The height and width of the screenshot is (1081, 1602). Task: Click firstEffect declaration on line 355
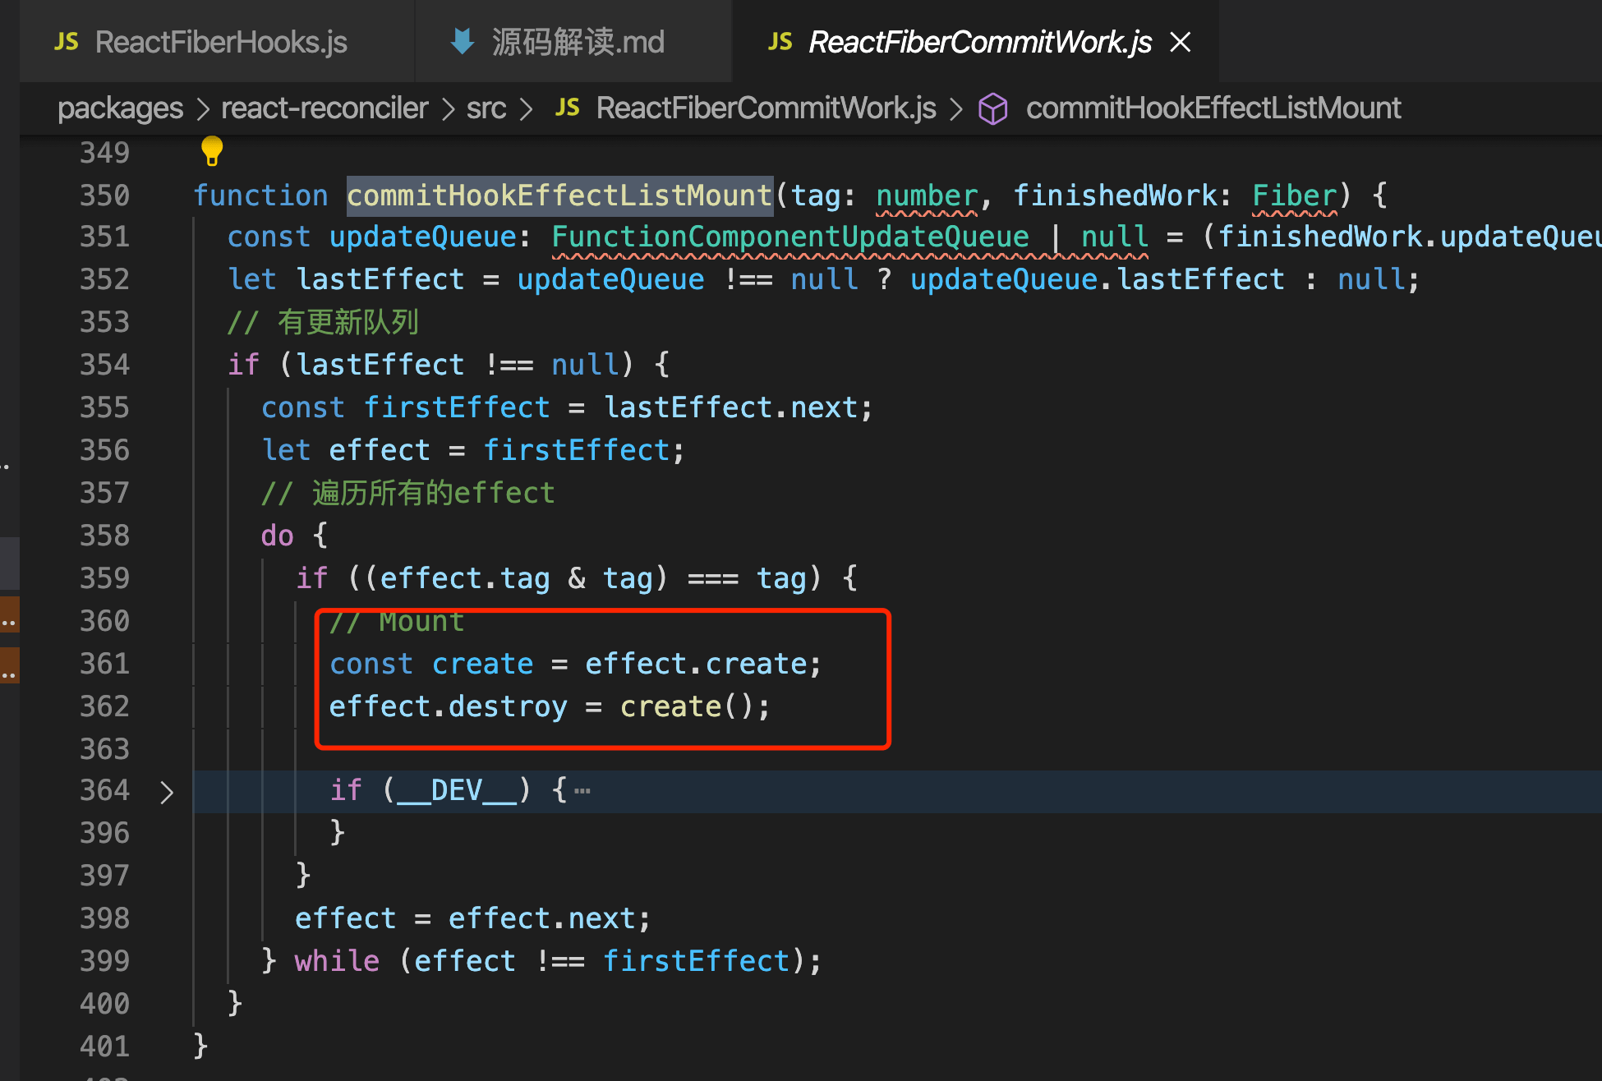[457, 407]
